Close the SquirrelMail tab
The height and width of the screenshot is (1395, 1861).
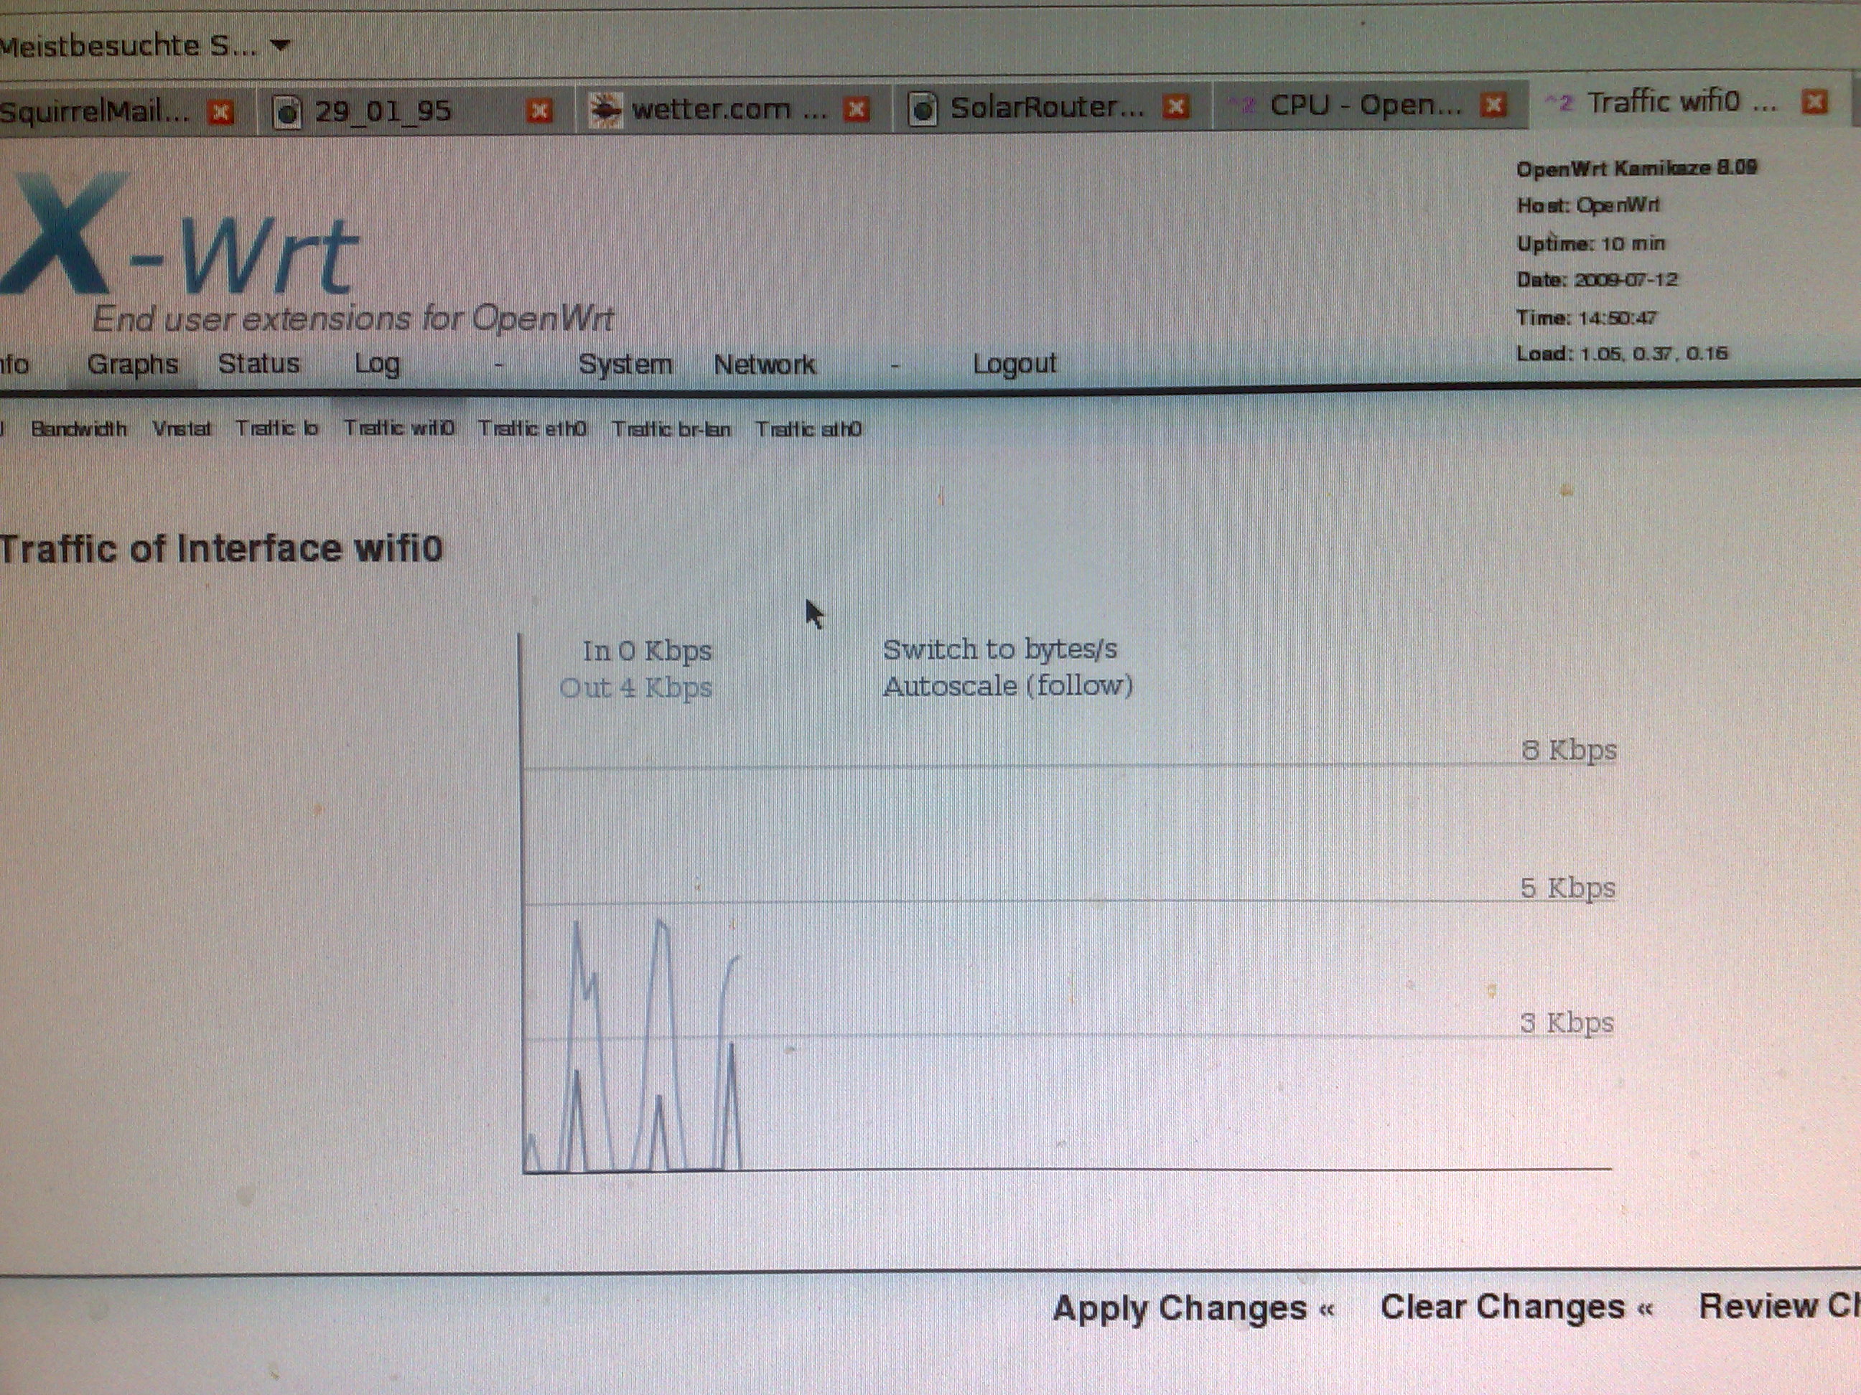221,112
